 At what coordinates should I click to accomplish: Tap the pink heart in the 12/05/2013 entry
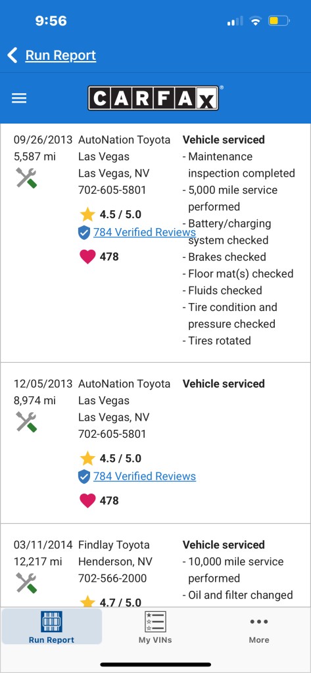point(87,500)
